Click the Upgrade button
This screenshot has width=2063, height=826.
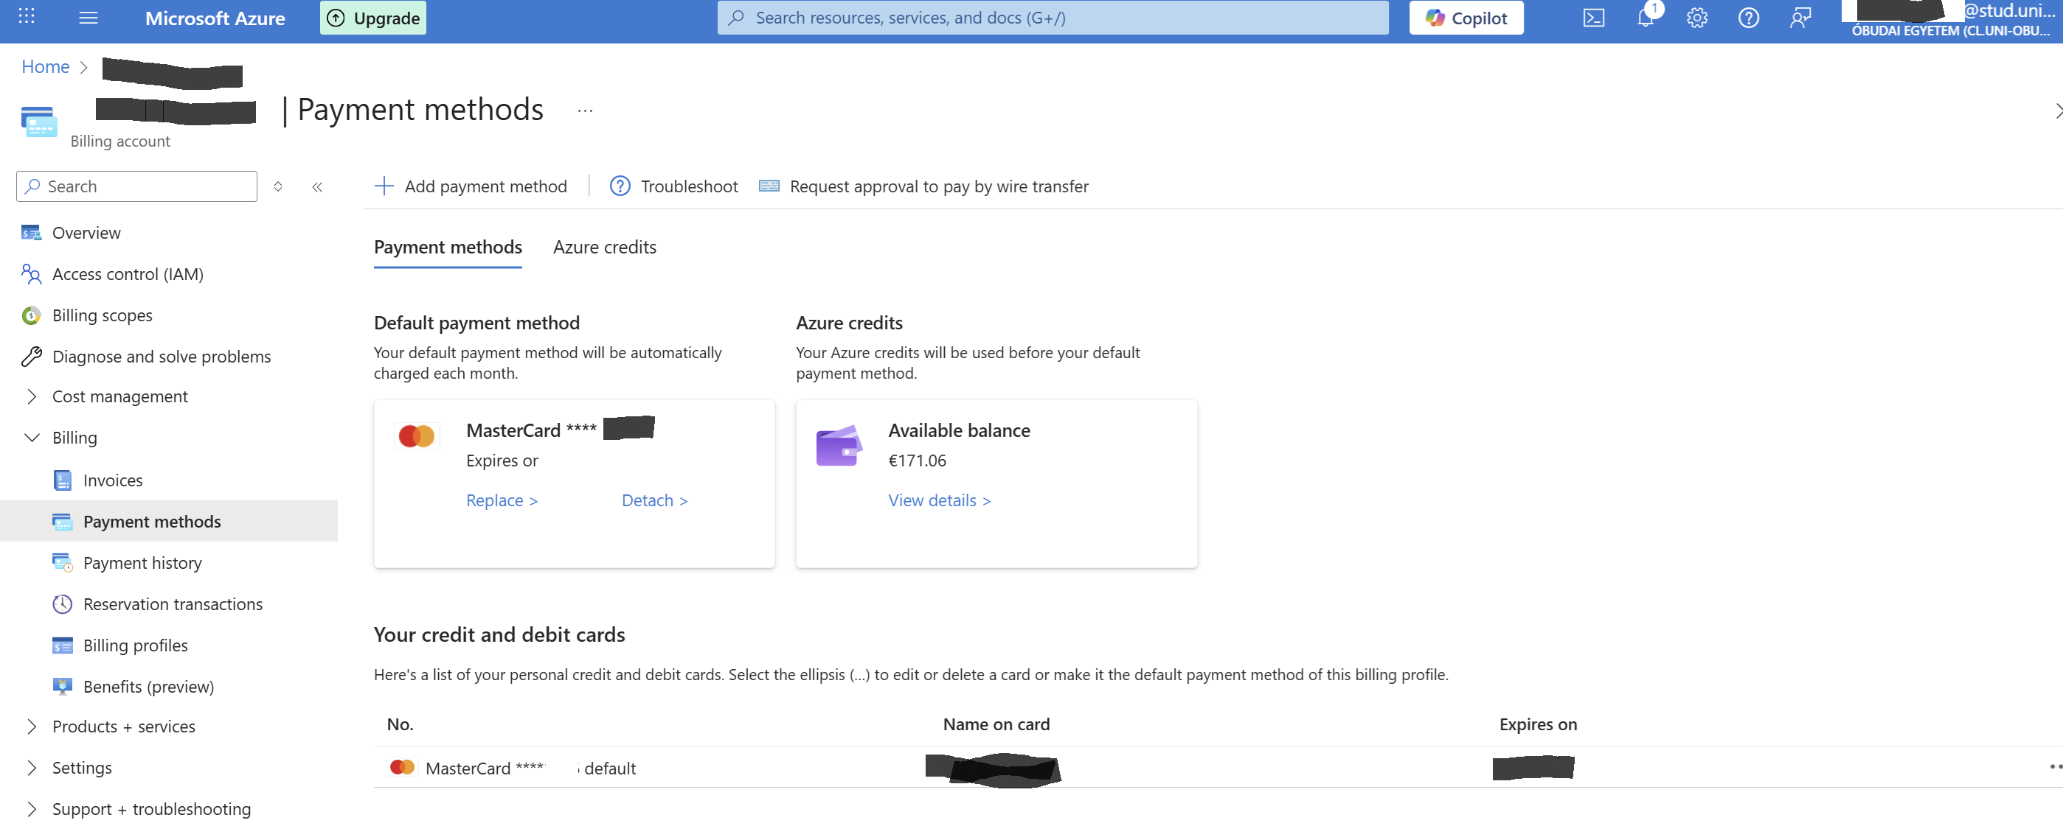(x=373, y=18)
